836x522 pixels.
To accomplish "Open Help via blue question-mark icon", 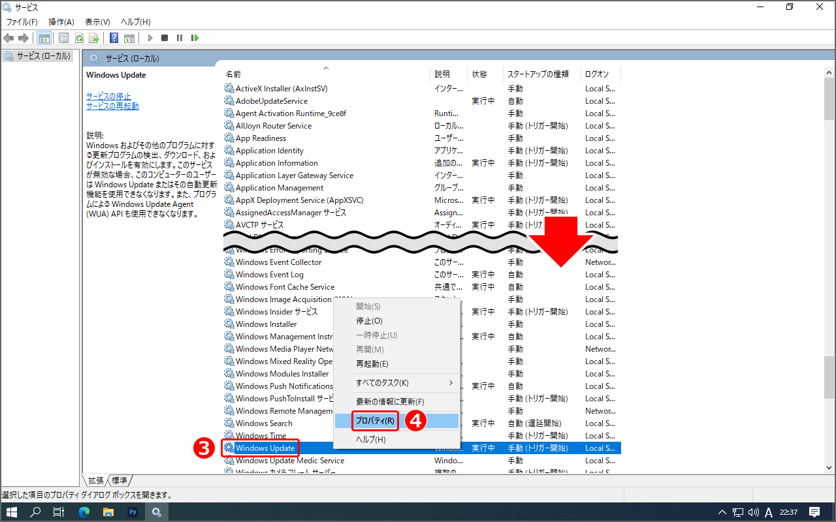I will tap(114, 38).
